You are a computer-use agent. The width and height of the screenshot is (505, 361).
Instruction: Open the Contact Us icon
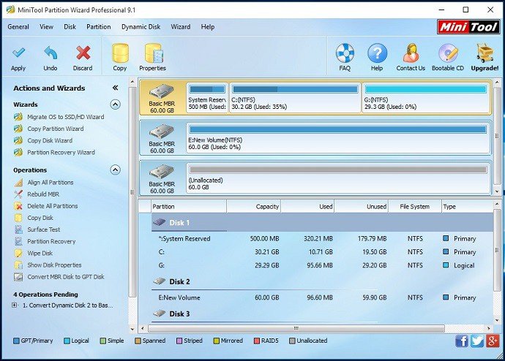(x=411, y=53)
